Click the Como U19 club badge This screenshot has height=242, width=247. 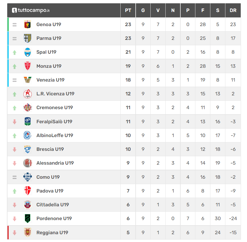(27, 177)
